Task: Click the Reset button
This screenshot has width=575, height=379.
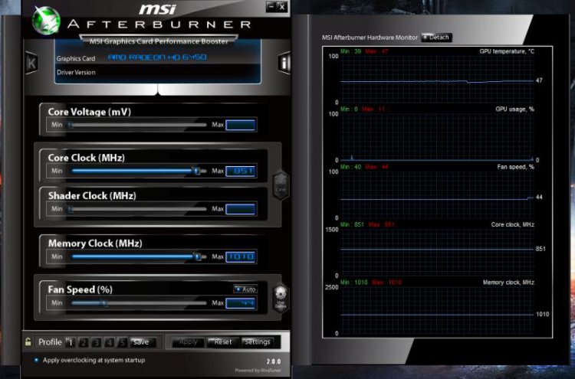Action: pos(222,342)
